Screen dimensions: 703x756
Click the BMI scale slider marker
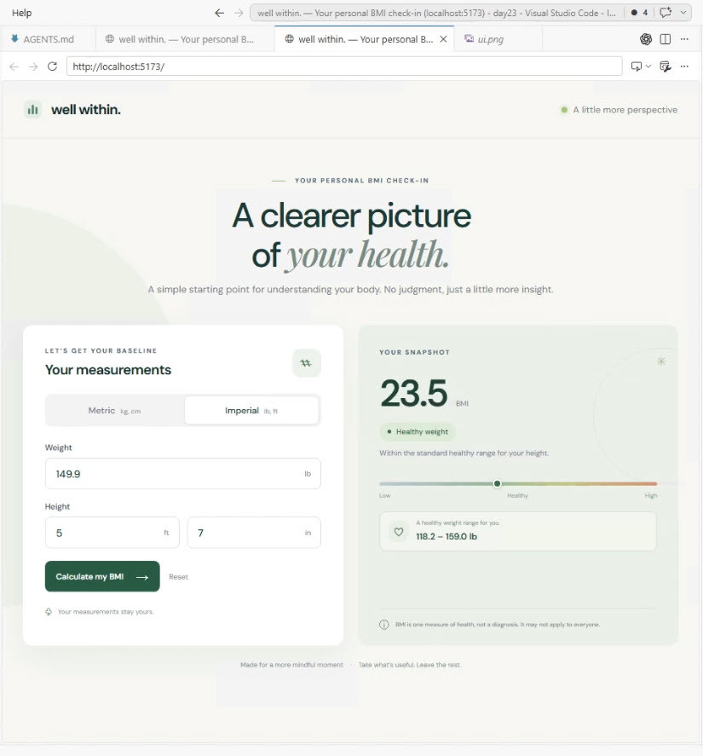pos(497,483)
